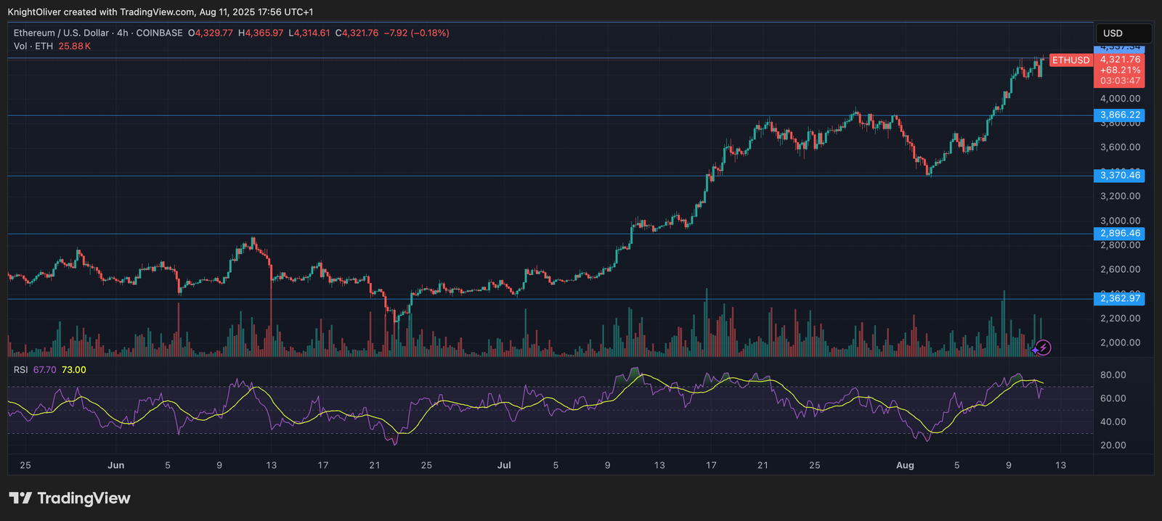This screenshot has height=521, width=1162.
Task: Click the purple sparkle icon near volume bars
Action: pos(1035,350)
